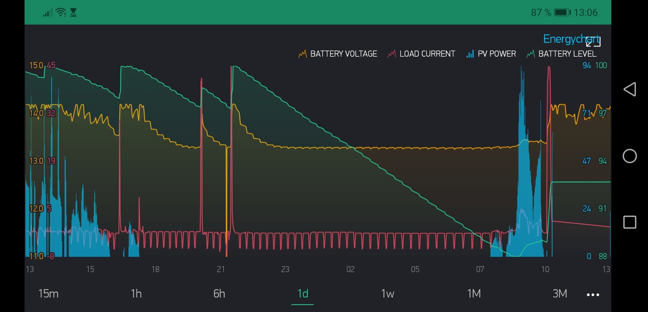Tap the Wi-Fi status icon
The height and width of the screenshot is (312, 648).
click(x=61, y=12)
